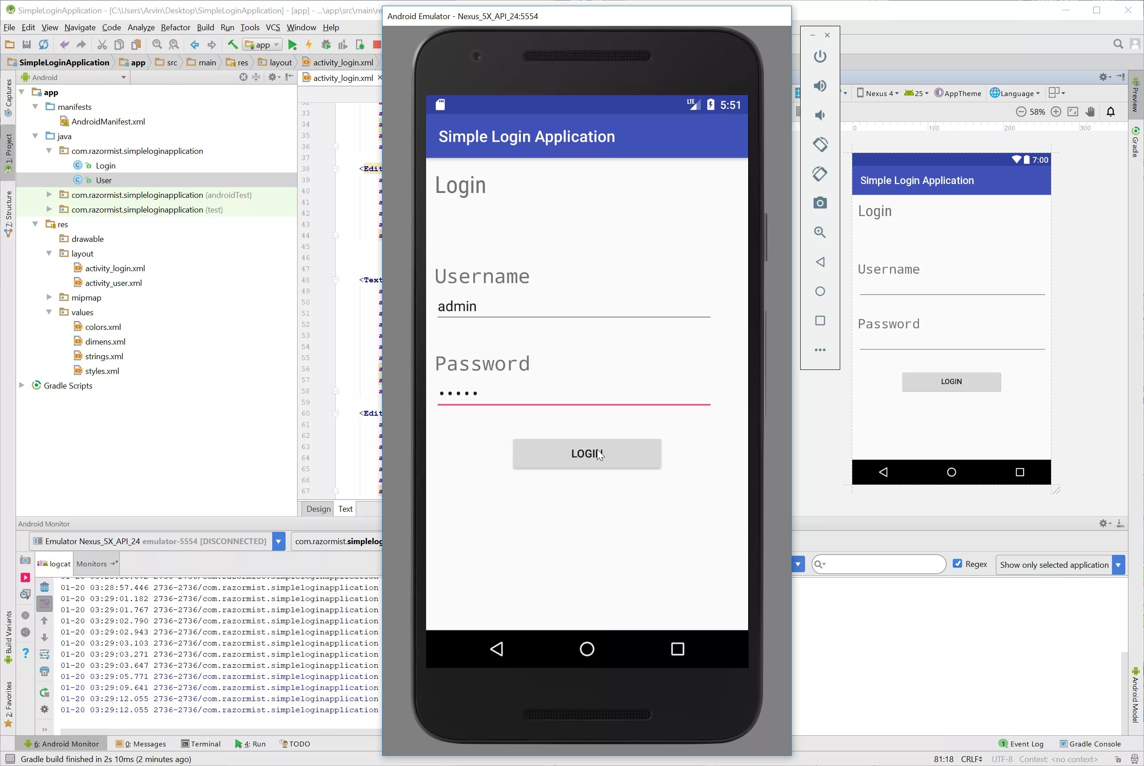
Task: Open the Terminal tool window
Action: 201,743
